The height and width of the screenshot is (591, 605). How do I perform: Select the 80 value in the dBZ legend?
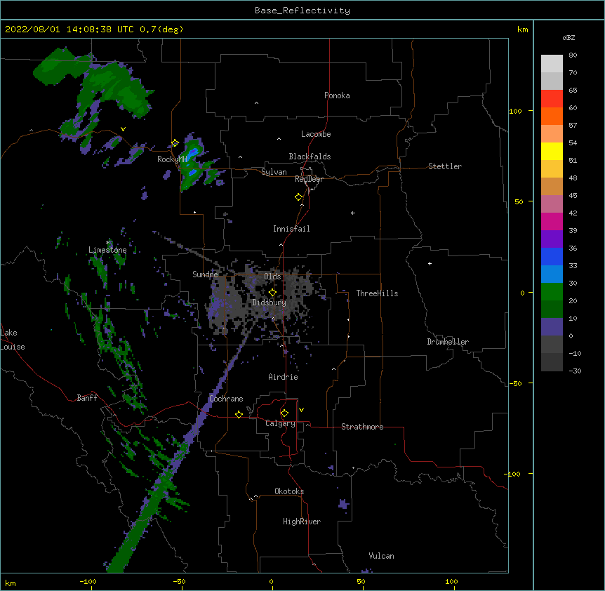573,55
